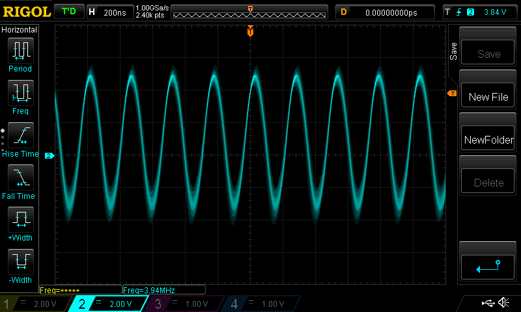Click the USB connection status icon
Viewport: 521px width, 312px height.
(487, 302)
